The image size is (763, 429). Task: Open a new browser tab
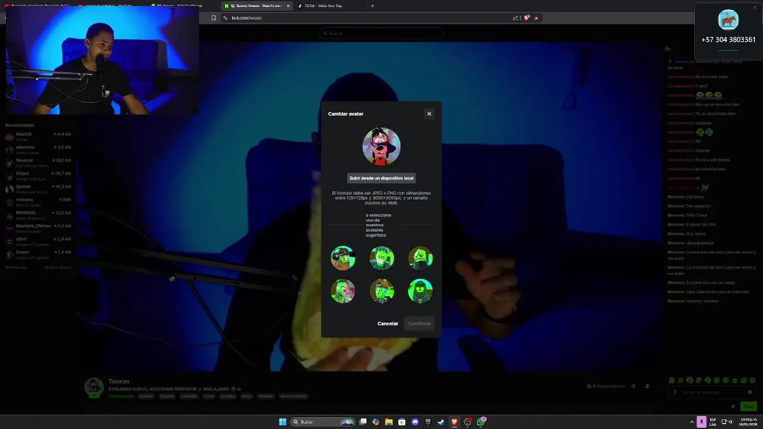coord(373,6)
